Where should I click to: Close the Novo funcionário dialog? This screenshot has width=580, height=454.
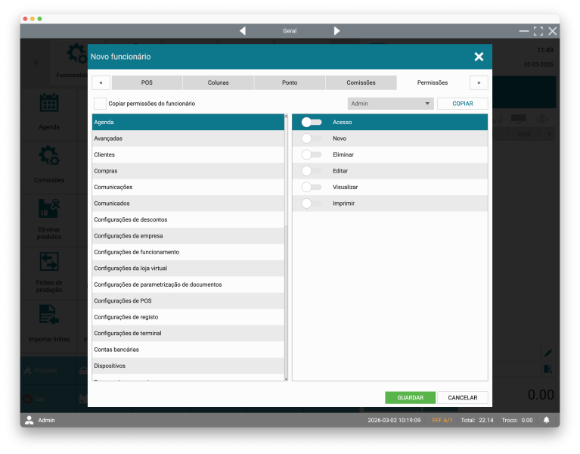click(x=479, y=57)
